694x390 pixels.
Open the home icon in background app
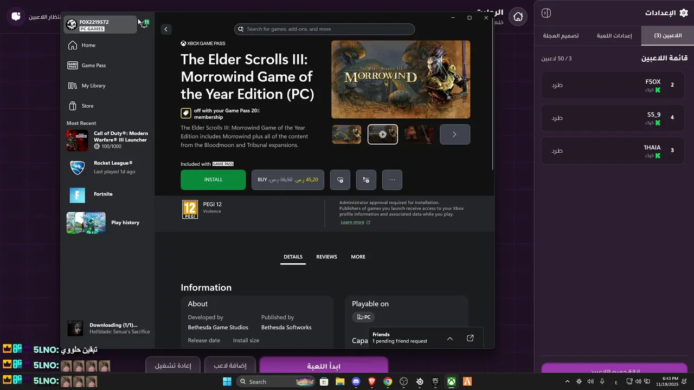point(518,17)
